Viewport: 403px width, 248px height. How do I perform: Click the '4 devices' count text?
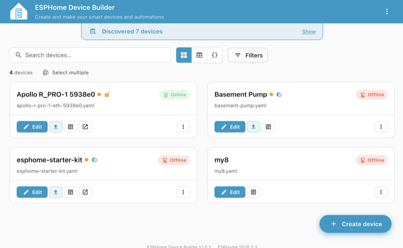pyautogui.click(x=21, y=73)
